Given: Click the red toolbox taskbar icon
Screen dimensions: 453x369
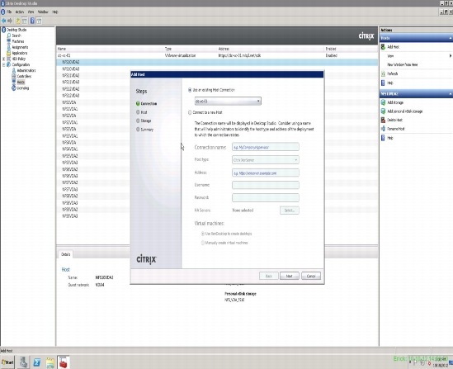Looking at the screenshot, I should pos(64,362).
